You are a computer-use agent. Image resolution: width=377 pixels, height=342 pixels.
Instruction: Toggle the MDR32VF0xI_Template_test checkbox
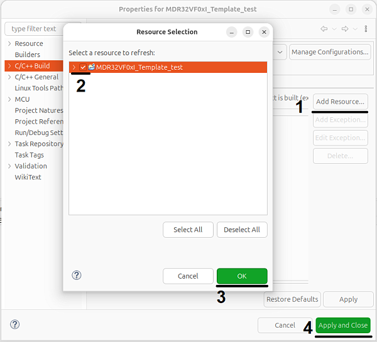click(x=83, y=67)
